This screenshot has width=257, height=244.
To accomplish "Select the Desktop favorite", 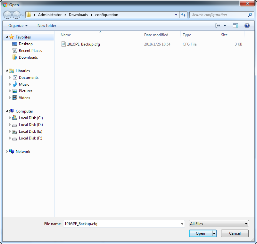I will [x=26, y=44].
